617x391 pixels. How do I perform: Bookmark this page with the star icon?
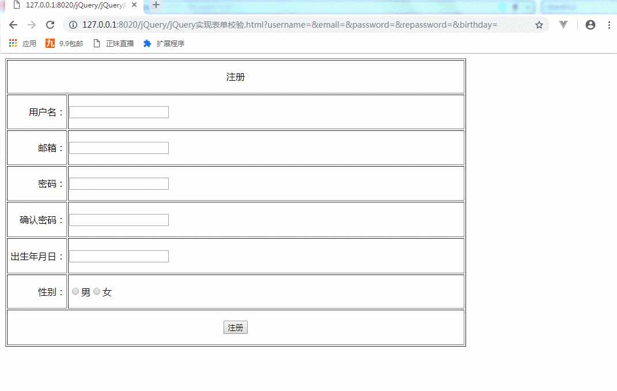coord(539,25)
